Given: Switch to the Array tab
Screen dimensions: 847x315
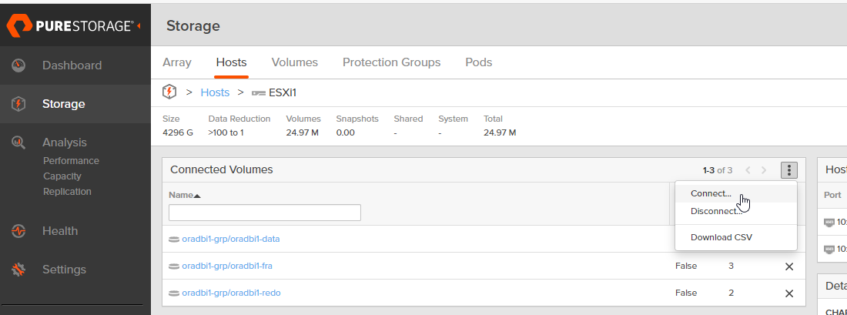Looking at the screenshot, I should click(177, 62).
